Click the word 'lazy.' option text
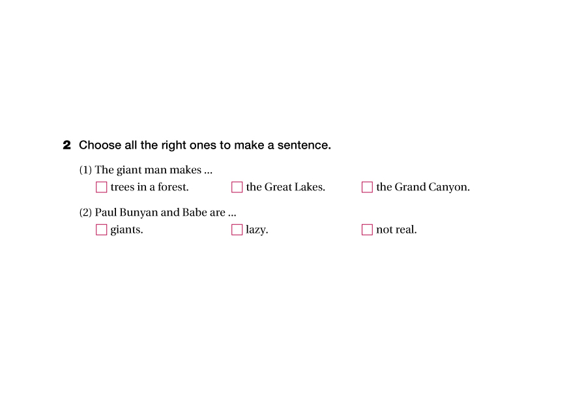The height and width of the screenshot is (399, 569). tap(257, 229)
